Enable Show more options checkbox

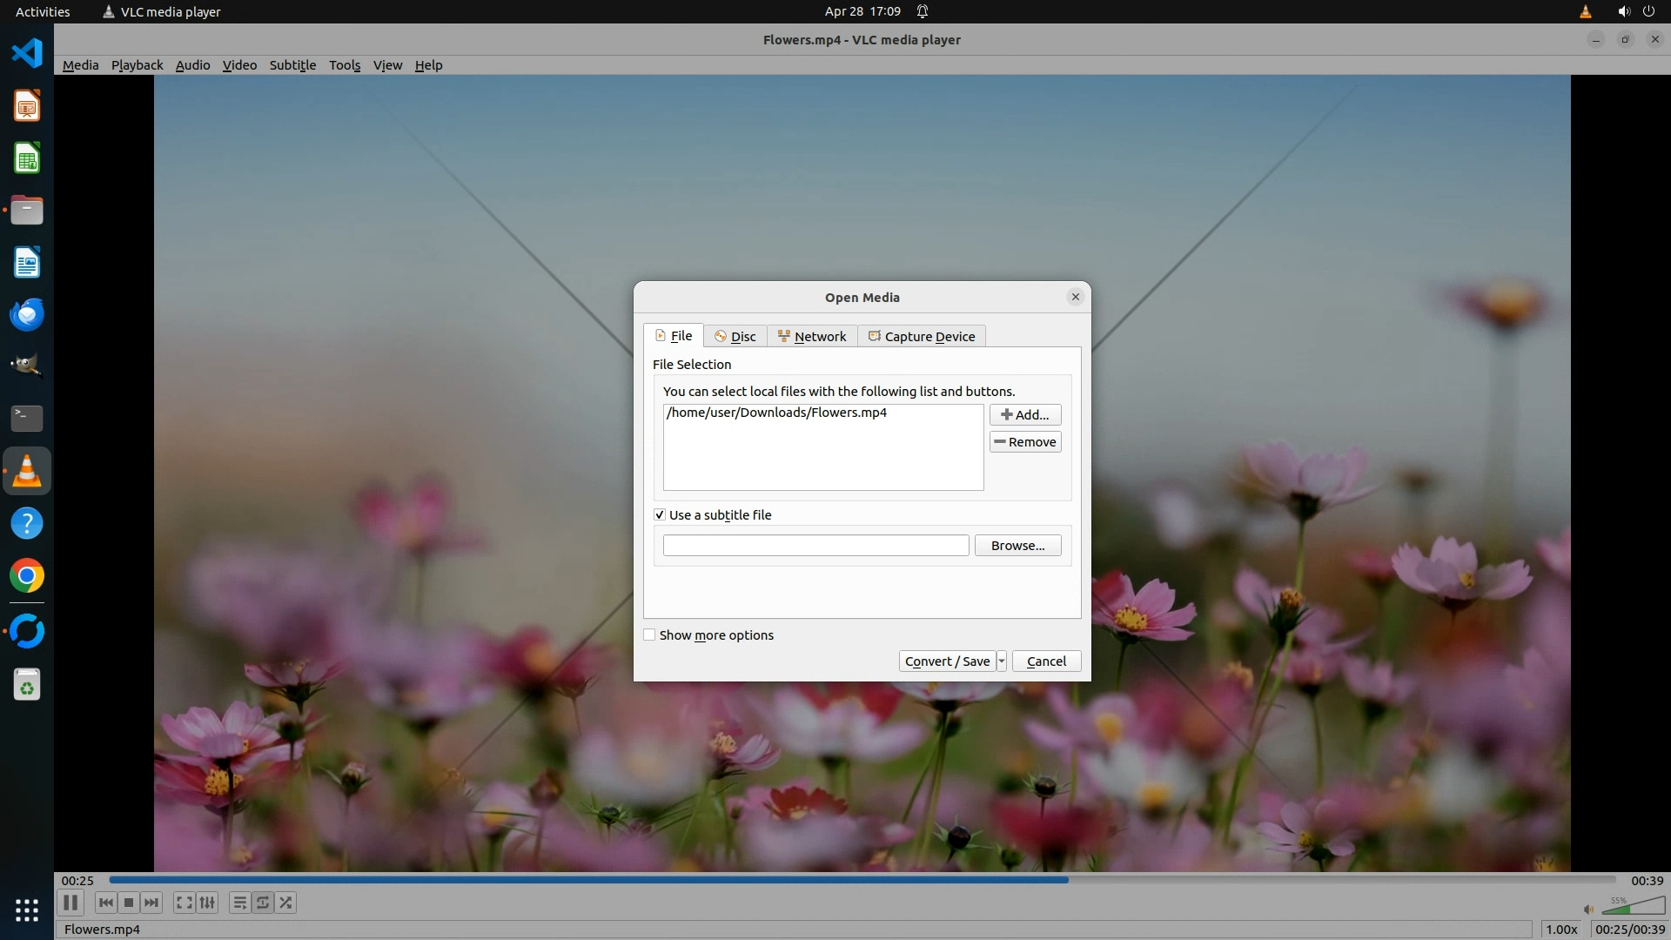[x=649, y=635]
